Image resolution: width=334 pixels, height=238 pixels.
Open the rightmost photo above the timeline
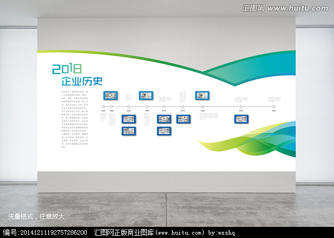coord(202,95)
